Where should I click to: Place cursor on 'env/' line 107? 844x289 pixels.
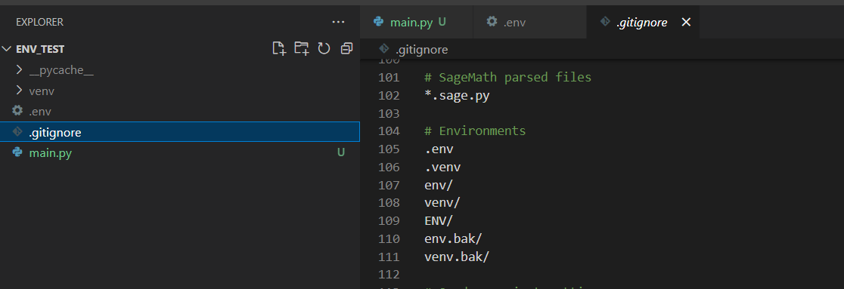point(439,186)
